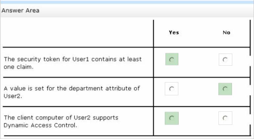Screen dimensions: 254x139
Task: Click the No column header
Action: tap(226, 33)
